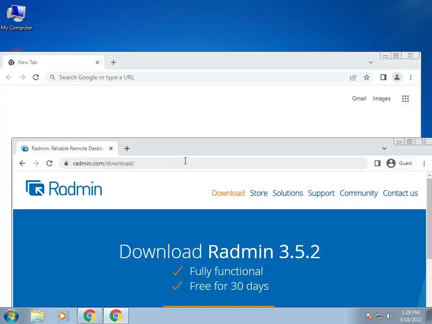Screen dimensions: 432x324
Task: Select the Radmin: Reliable Remote Desktop tab
Action: click(67, 148)
